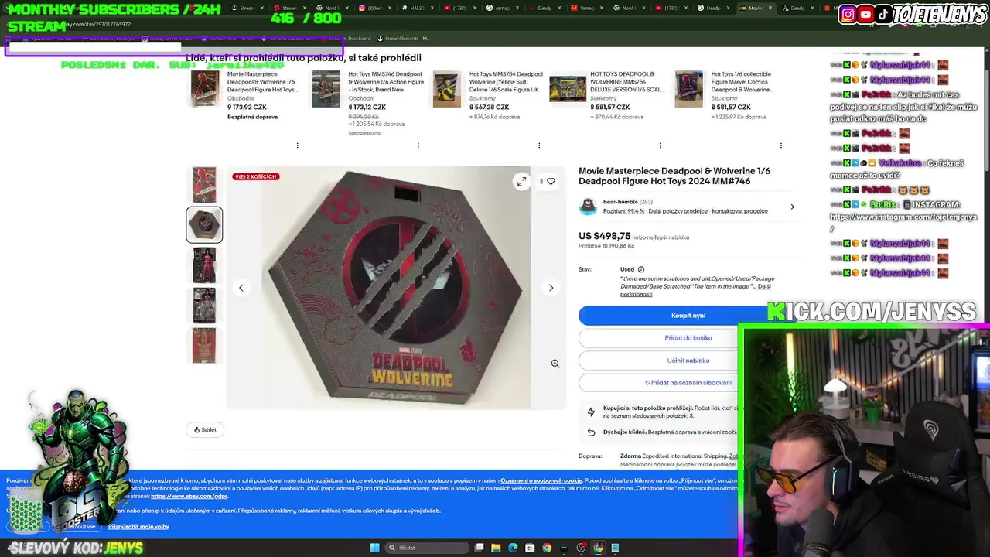This screenshot has width=990, height=557.
Task: Open the Windows Start menu
Action: 374,548
